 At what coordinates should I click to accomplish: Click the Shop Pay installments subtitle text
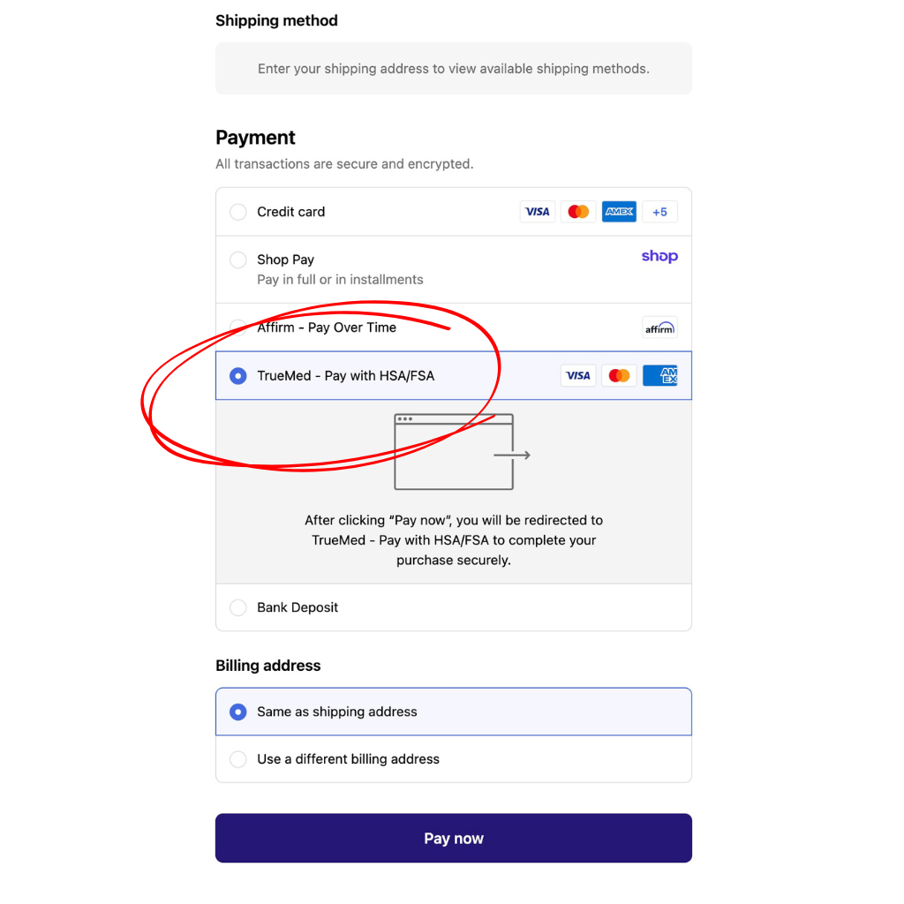(x=340, y=280)
